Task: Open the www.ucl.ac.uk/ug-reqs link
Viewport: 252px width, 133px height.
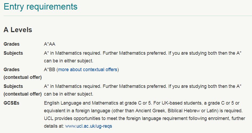Action: [88, 126]
